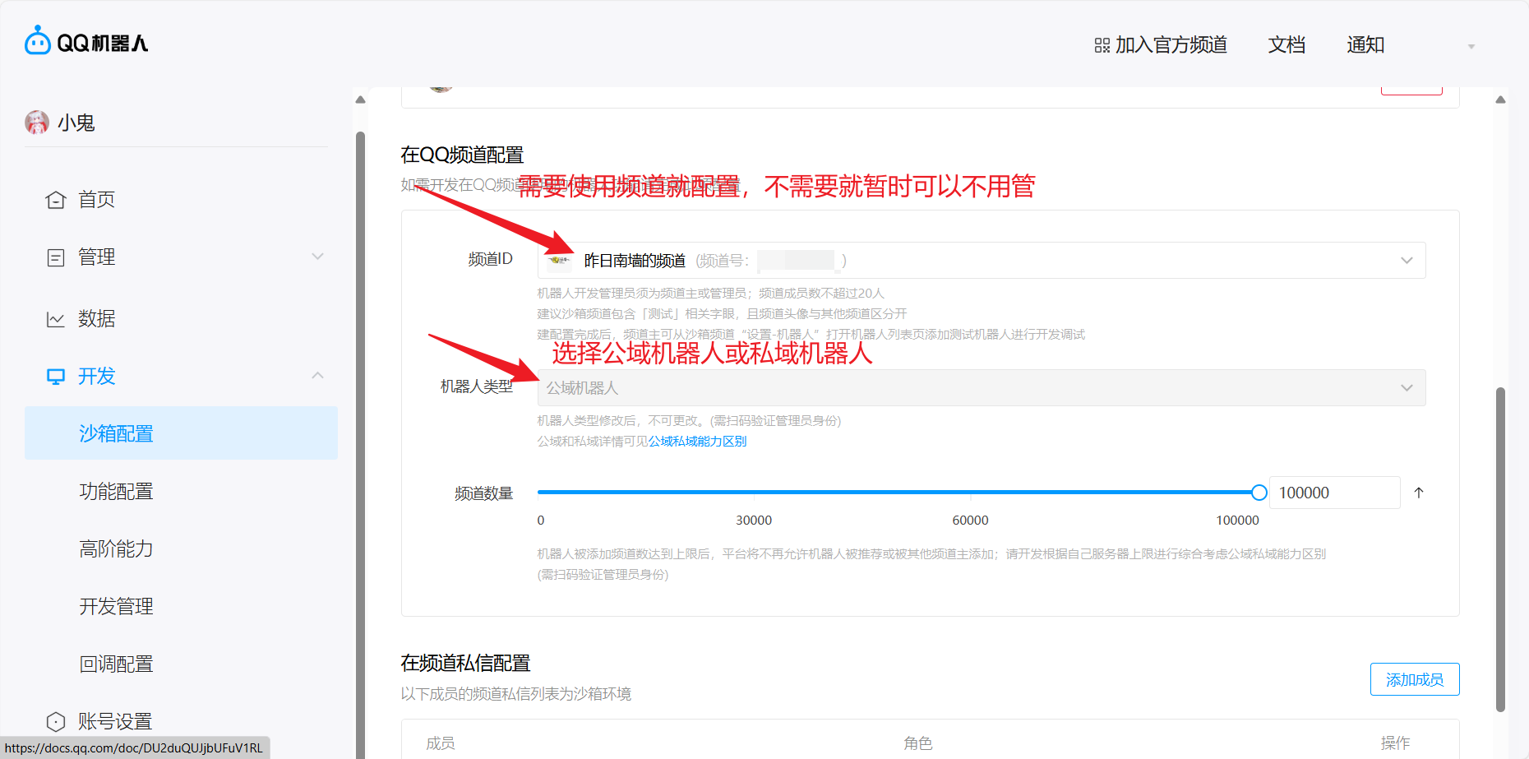1529x759 pixels.
Task: Click 60000 mark on 频道数量 slider
Action: tap(970, 520)
